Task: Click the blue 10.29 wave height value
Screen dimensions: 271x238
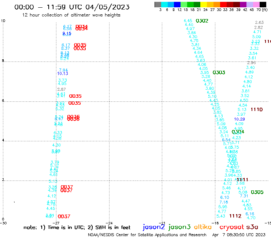Action: (x=240, y=119)
